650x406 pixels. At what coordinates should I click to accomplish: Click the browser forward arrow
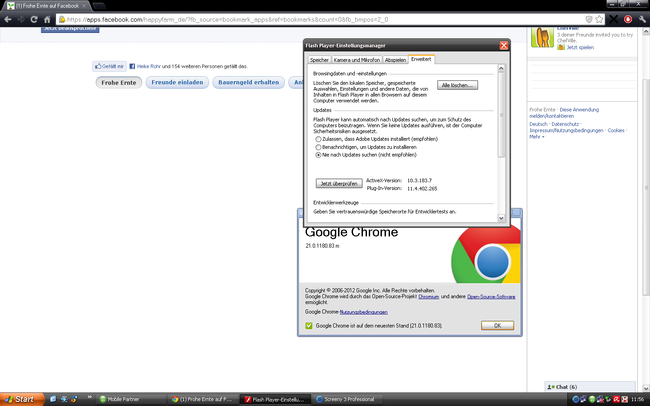(x=21, y=19)
